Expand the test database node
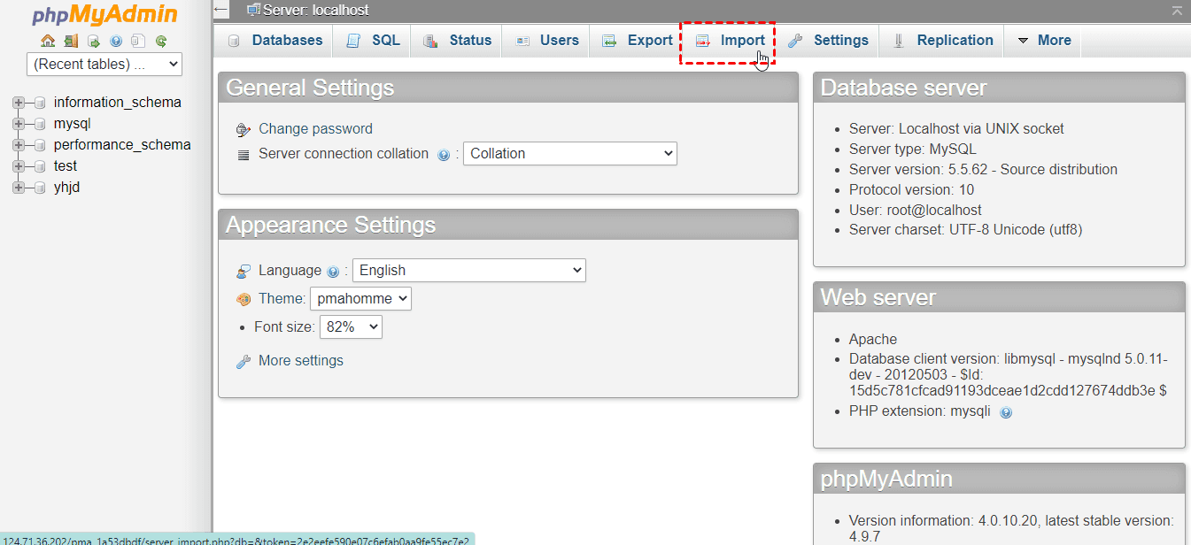 tap(18, 166)
